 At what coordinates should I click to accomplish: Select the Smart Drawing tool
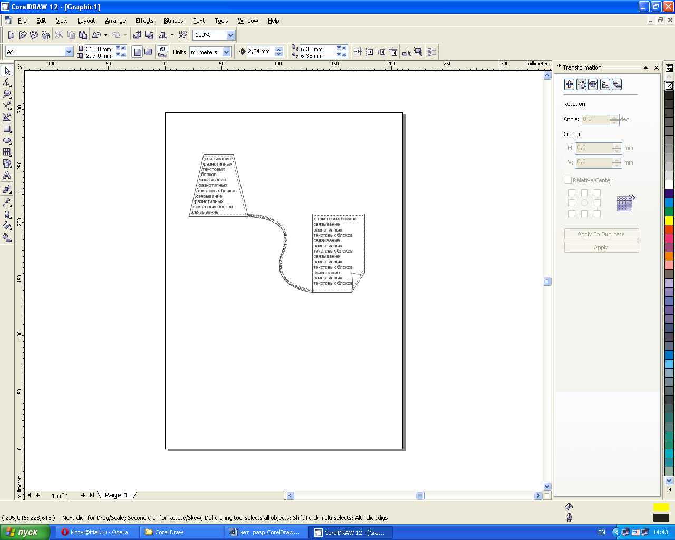[7, 118]
